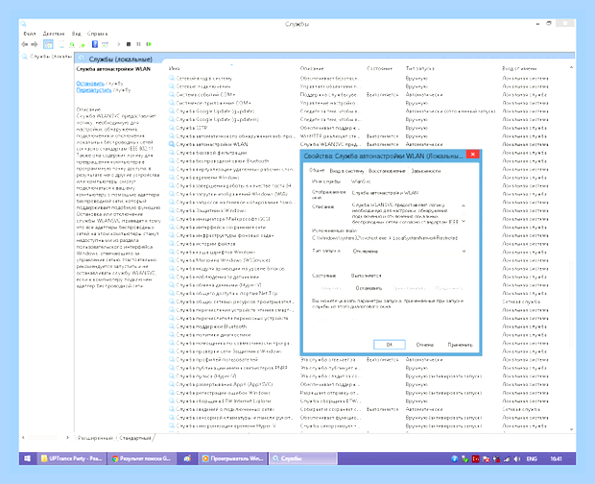
Task: Open the Windows Media Player taskbar button
Action: pyautogui.click(x=233, y=459)
